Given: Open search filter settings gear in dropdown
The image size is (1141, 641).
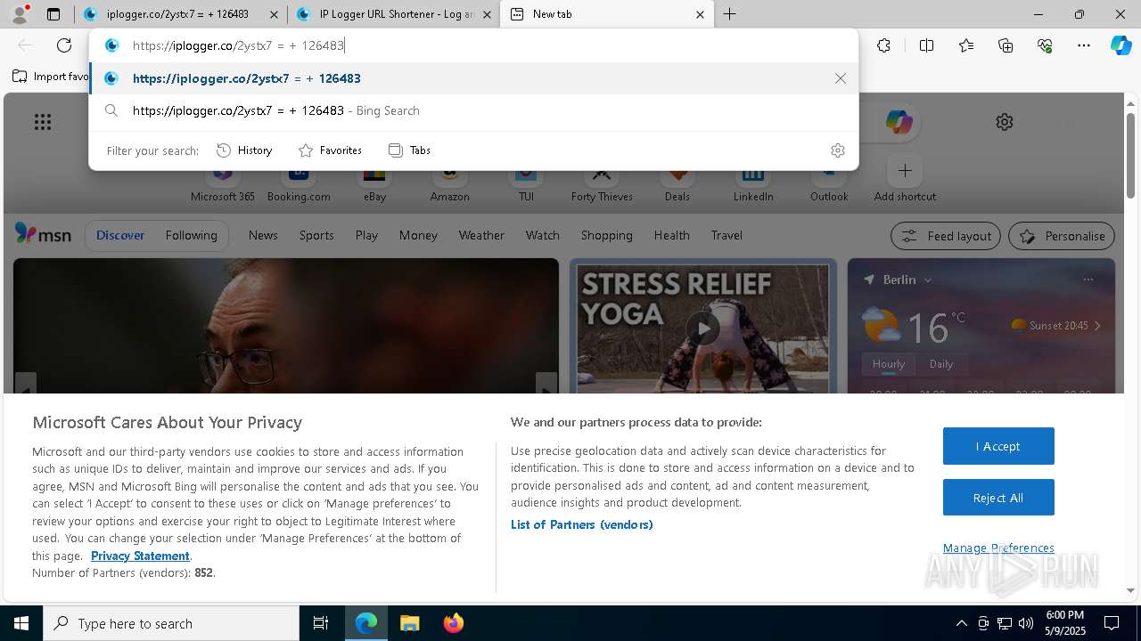Looking at the screenshot, I should [837, 150].
